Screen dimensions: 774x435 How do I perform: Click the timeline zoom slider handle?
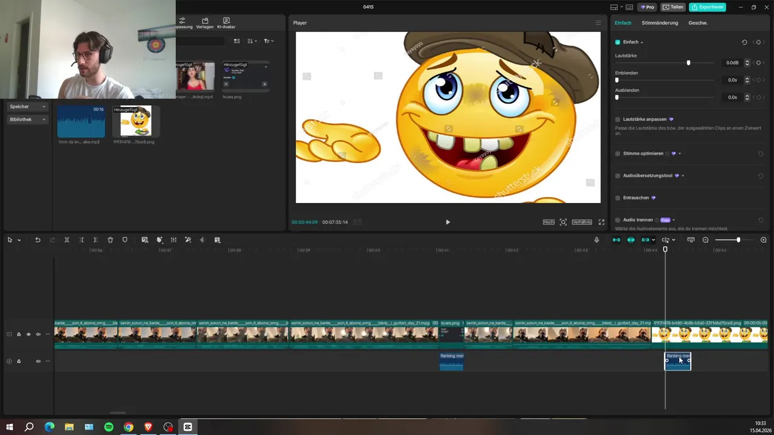(738, 240)
